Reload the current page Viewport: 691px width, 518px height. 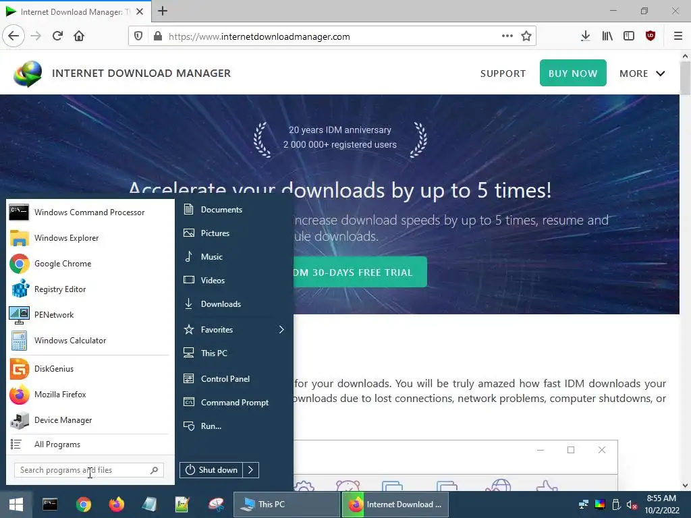[x=57, y=36]
